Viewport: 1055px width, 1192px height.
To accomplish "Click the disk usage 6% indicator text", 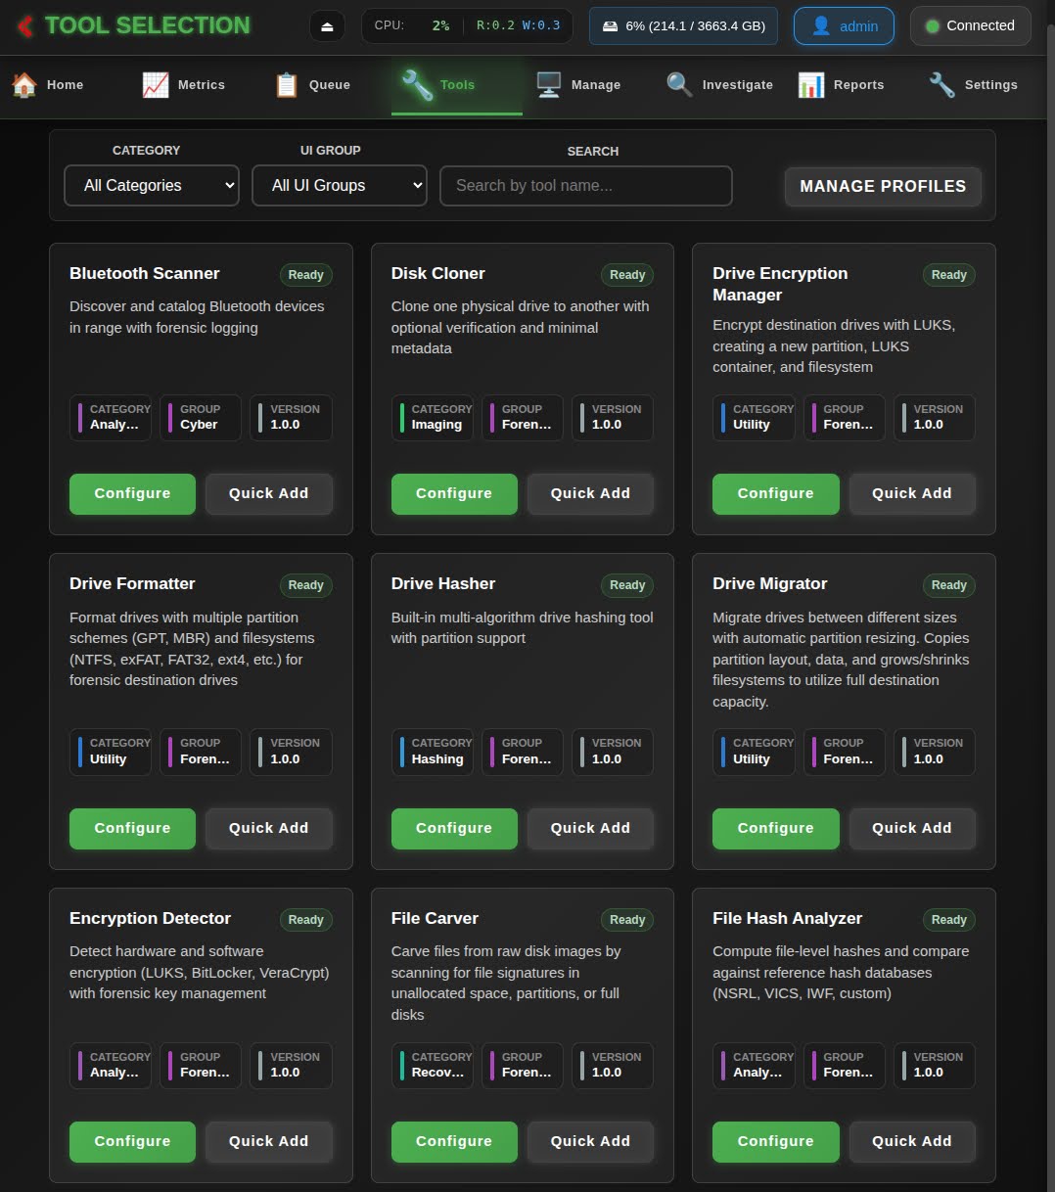I will [x=695, y=26].
